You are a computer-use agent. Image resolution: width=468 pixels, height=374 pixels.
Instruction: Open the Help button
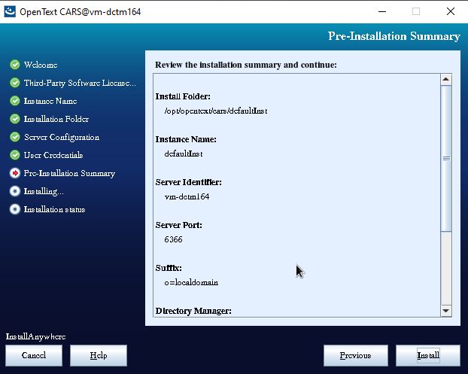point(99,355)
